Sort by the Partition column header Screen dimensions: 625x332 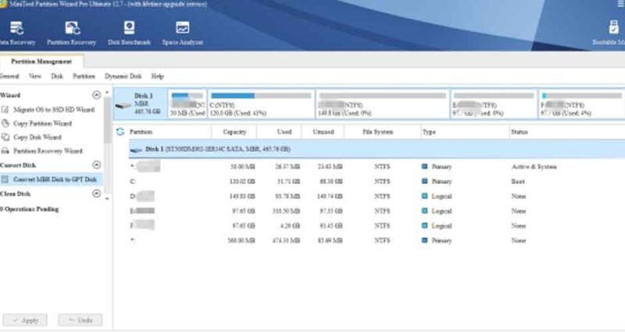141,132
